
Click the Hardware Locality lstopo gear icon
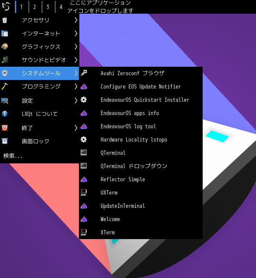point(84,139)
